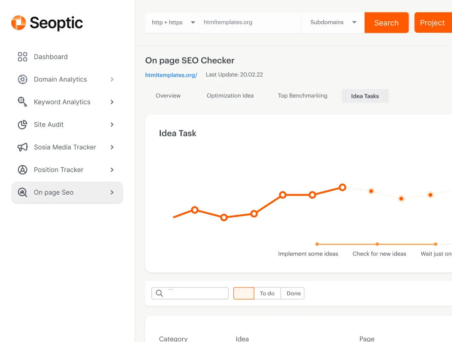Click the Sosia Media Tracker megaphone icon
Image resolution: width=452 pixels, height=342 pixels.
23,147
